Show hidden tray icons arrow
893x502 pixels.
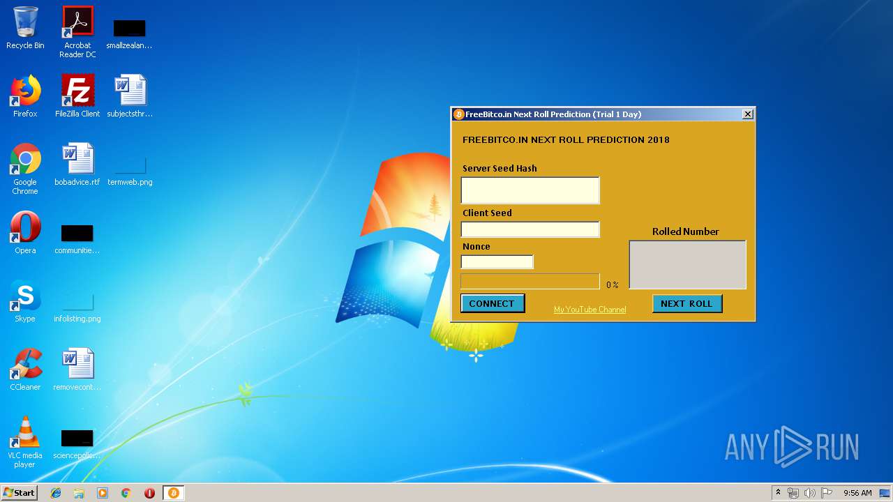[x=778, y=493]
